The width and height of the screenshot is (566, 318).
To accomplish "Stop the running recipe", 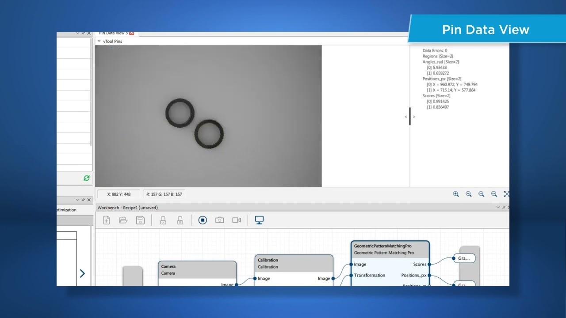I will point(203,220).
